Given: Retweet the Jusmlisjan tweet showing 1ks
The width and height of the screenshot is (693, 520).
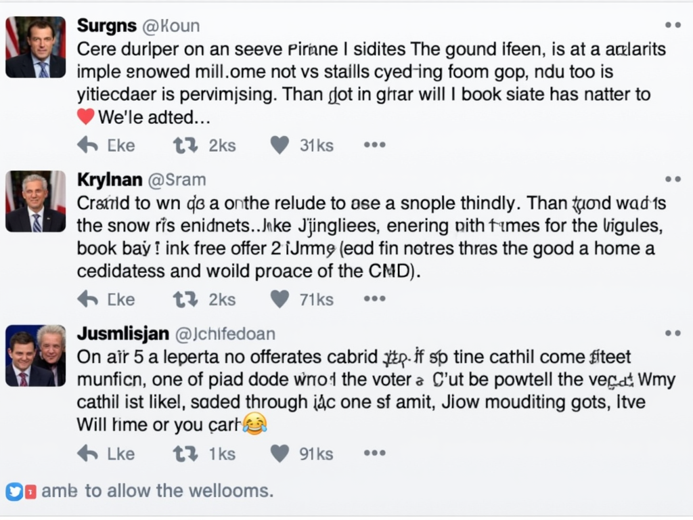Looking at the screenshot, I should 185,454.
